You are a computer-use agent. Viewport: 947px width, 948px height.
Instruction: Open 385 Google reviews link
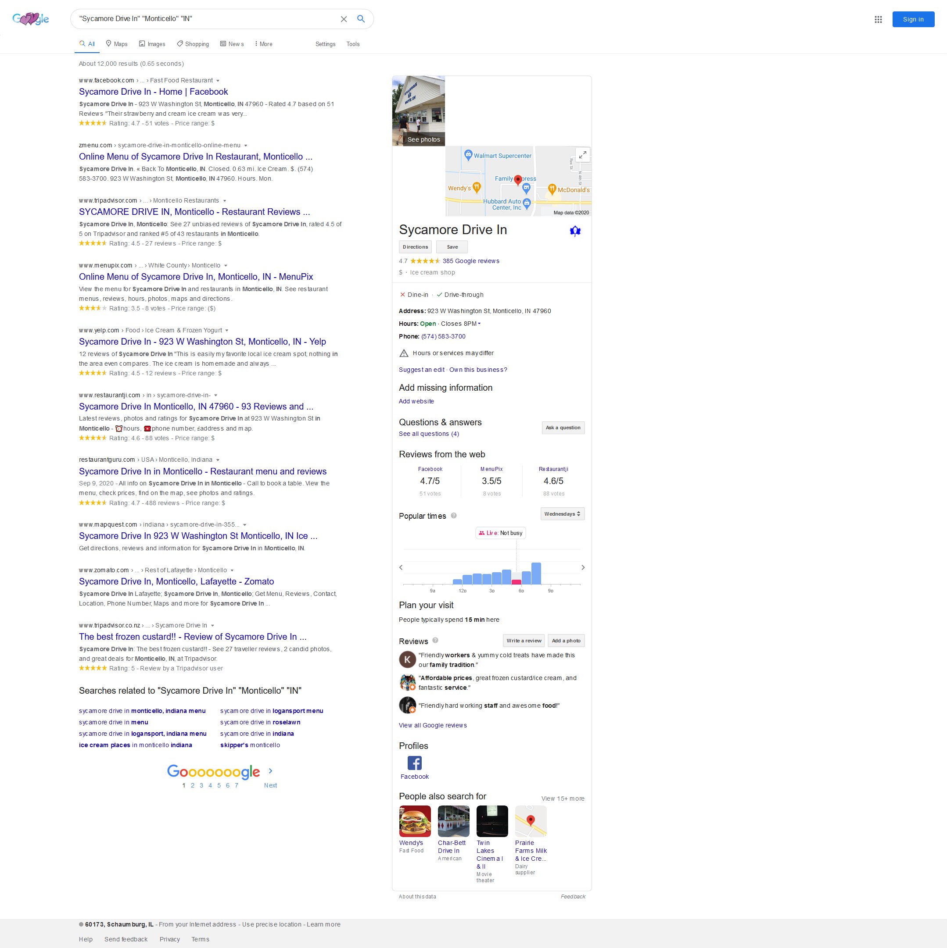[470, 261]
